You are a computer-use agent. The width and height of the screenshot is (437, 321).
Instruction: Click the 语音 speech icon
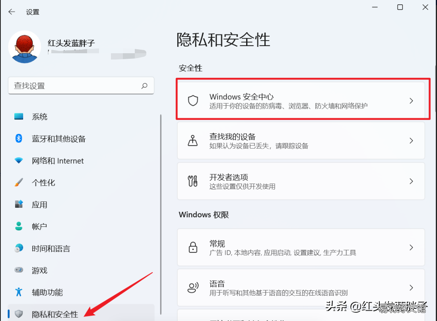193,288
